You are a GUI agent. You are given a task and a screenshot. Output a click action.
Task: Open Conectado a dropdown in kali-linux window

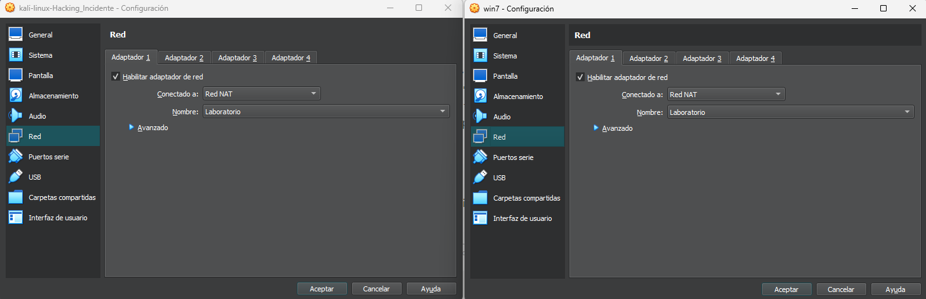(261, 94)
